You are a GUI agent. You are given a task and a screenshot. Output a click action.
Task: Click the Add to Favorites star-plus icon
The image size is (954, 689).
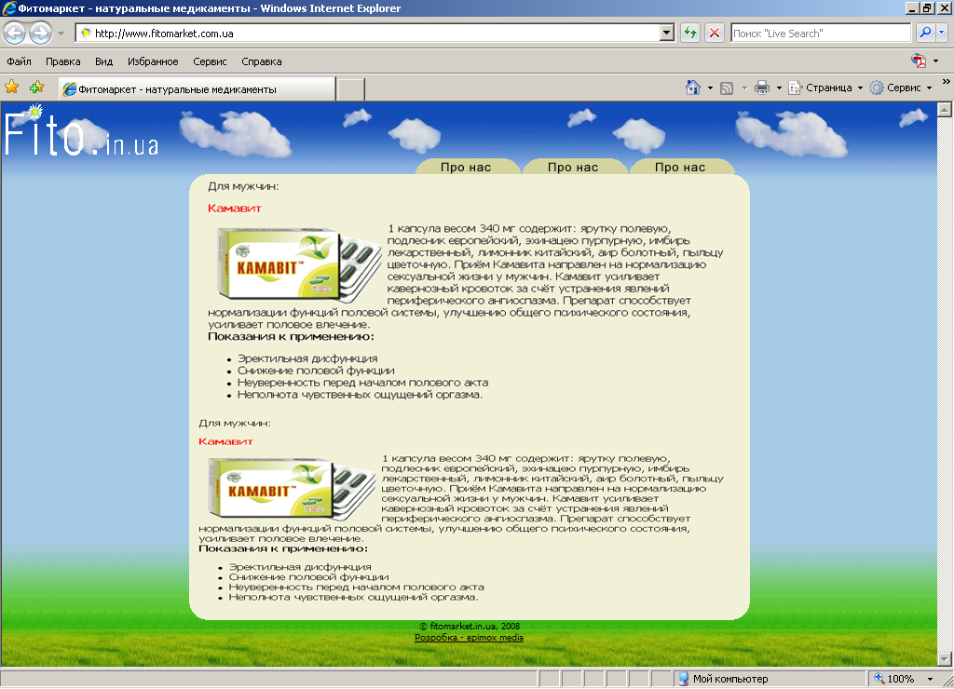(x=37, y=88)
